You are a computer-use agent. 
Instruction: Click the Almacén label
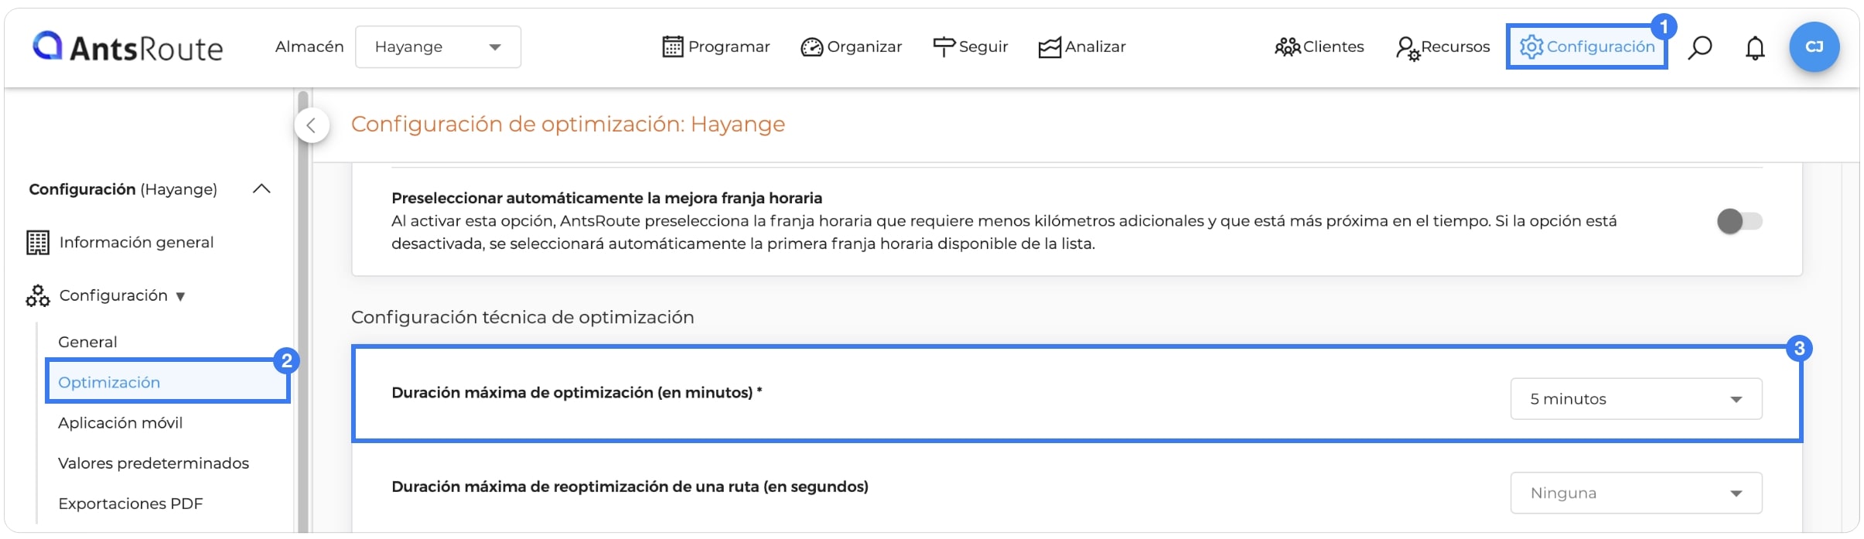coord(309,46)
